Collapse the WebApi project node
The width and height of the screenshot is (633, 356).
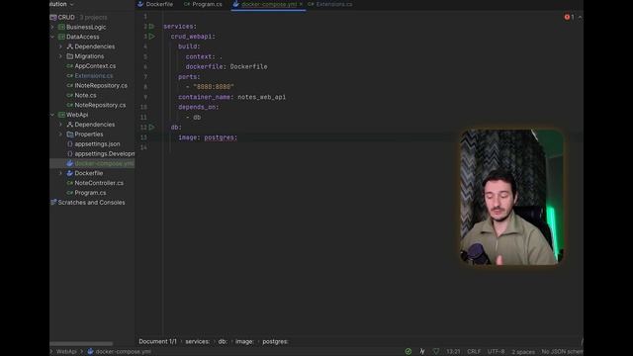click(52, 115)
